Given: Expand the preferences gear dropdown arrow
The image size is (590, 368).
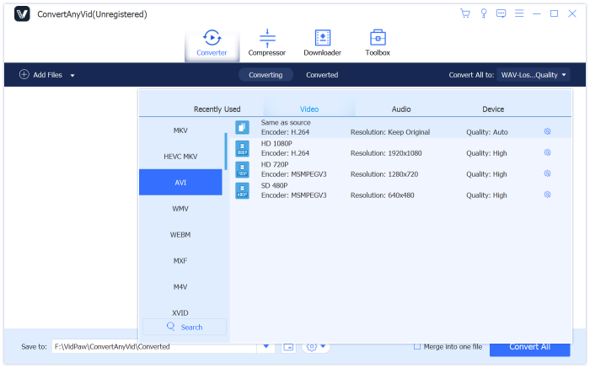Looking at the screenshot, I should pyautogui.click(x=323, y=346).
